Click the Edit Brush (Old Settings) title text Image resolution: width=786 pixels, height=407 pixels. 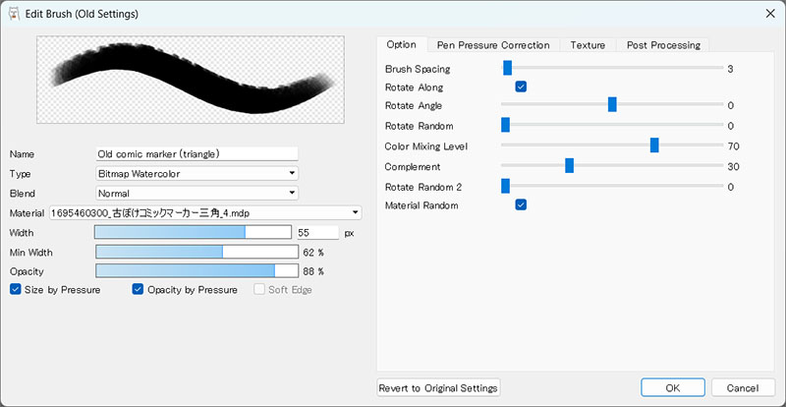click(x=82, y=14)
